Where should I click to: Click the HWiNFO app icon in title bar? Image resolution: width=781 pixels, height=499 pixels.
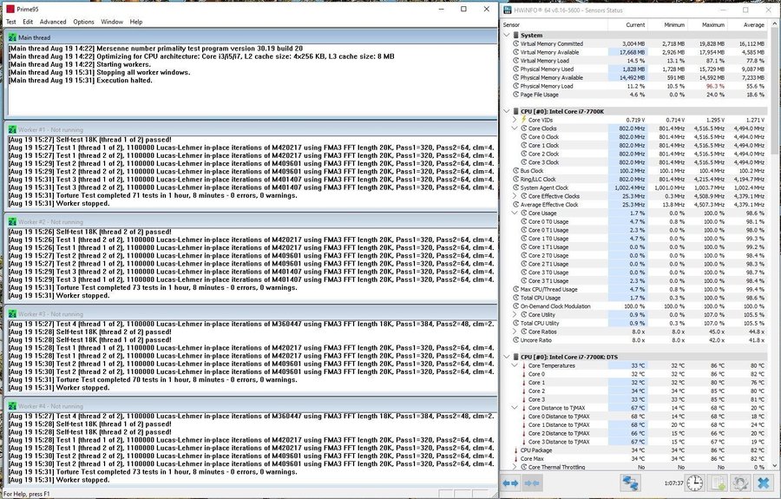[508, 10]
